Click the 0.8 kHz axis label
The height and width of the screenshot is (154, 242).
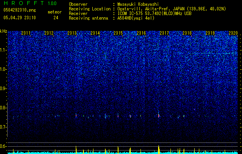3,108
